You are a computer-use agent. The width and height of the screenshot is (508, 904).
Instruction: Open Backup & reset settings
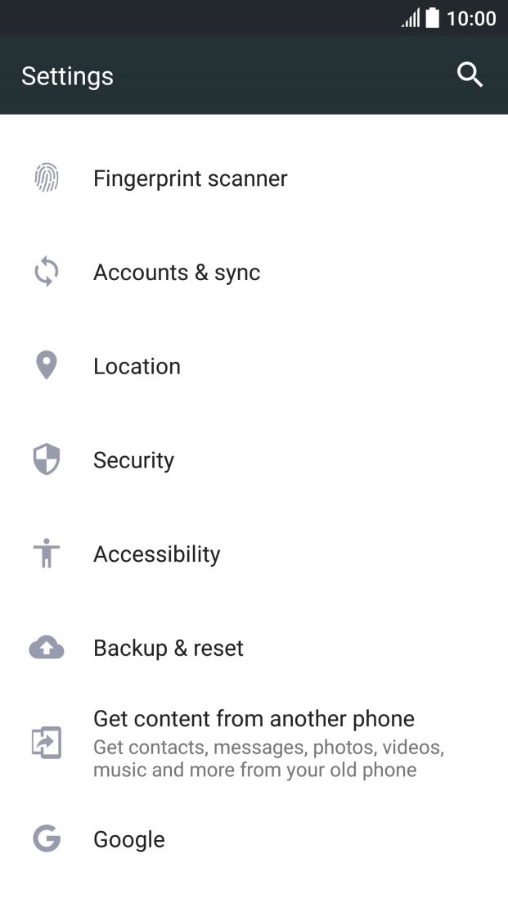click(169, 649)
